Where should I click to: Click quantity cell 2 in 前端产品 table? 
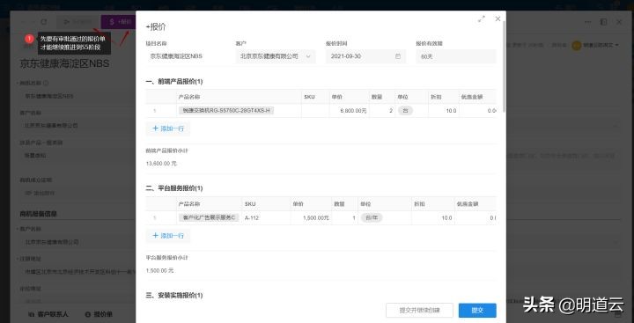point(382,110)
